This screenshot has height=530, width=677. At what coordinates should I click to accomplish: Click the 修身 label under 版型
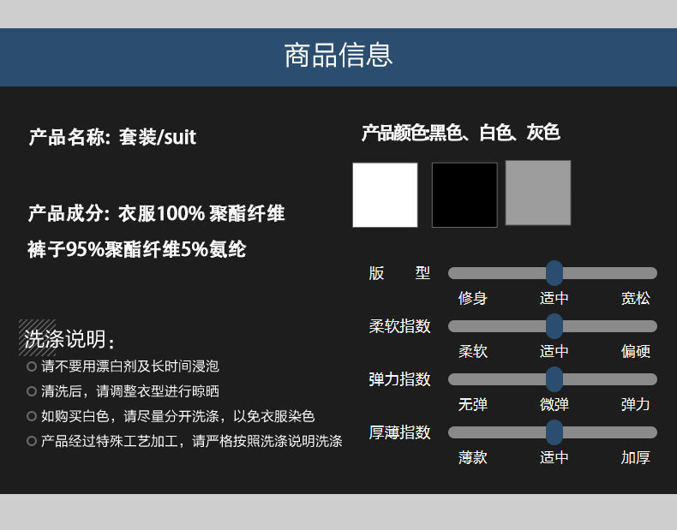pos(473,298)
